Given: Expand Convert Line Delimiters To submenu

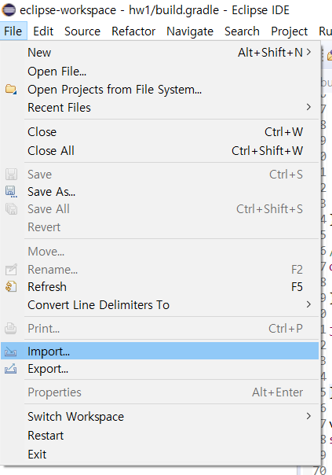Looking at the screenshot, I should [x=308, y=304].
